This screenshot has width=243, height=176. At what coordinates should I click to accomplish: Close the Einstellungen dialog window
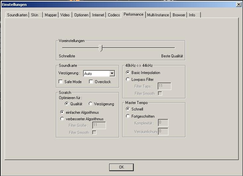[x=238, y=4]
